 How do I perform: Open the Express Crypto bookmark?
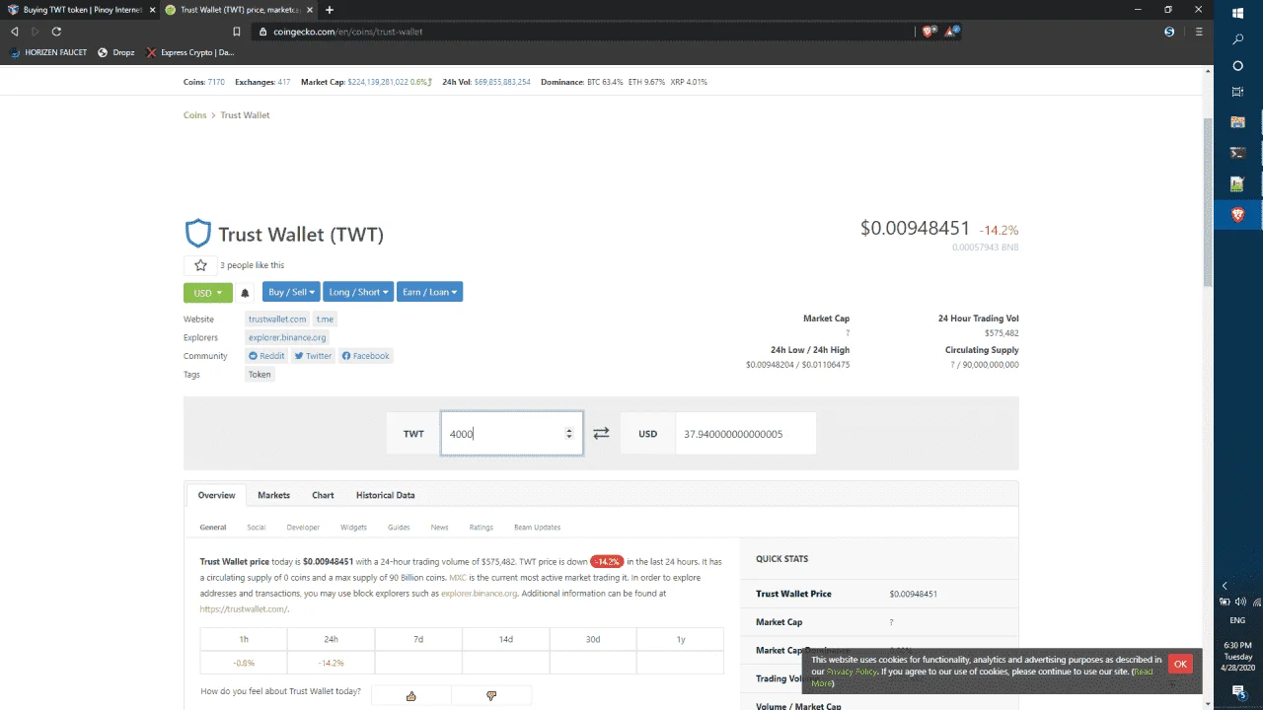click(x=190, y=52)
